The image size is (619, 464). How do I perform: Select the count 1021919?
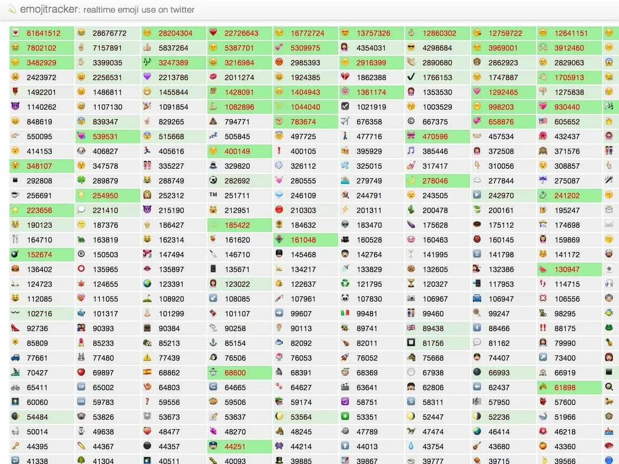click(372, 107)
